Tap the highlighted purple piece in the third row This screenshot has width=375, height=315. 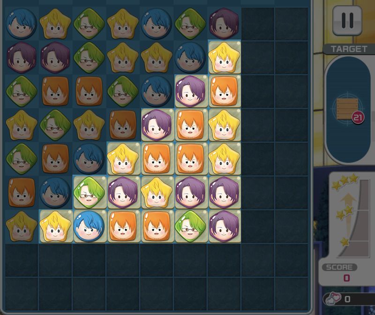(190, 91)
